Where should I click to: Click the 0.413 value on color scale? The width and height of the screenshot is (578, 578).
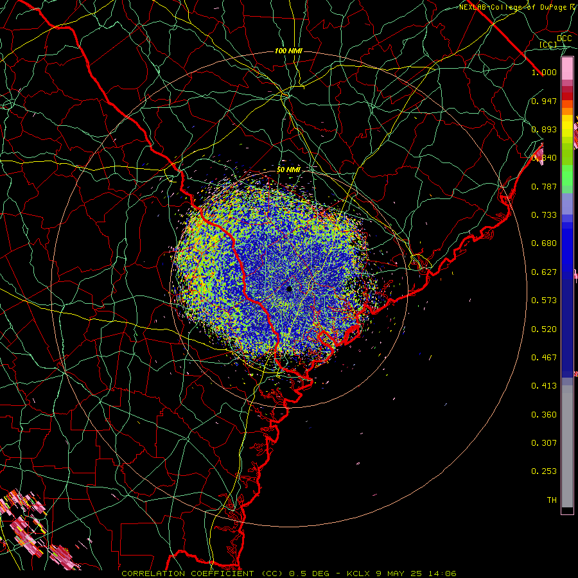tap(544, 386)
